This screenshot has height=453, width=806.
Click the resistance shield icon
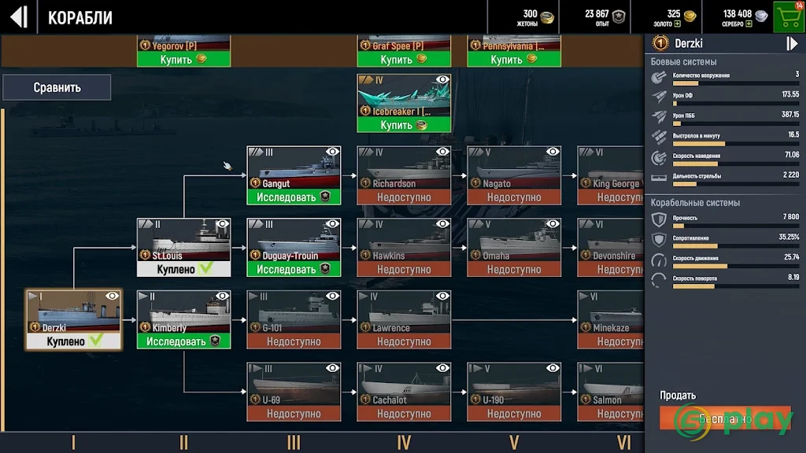click(659, 240)
